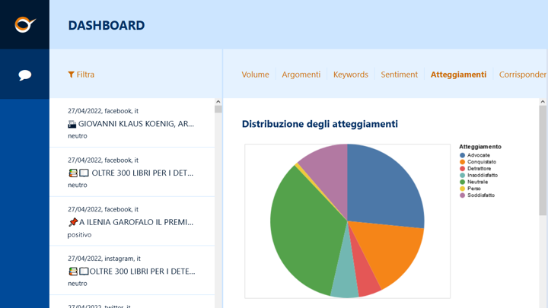Click the books emoji in facebook OLTRE post
The image size is (548, 308).
(x=73, y=173)
